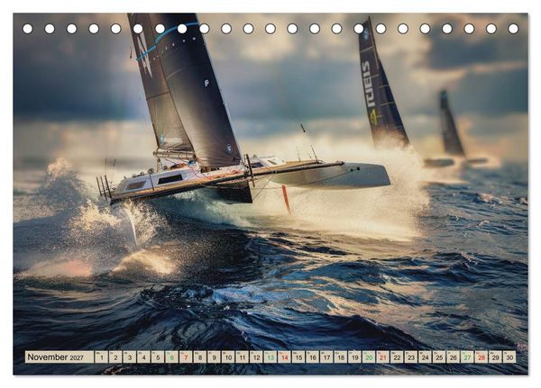This screenshot has width=541, height=388.
Task: Select date cell 25
Action: (439, 357)
